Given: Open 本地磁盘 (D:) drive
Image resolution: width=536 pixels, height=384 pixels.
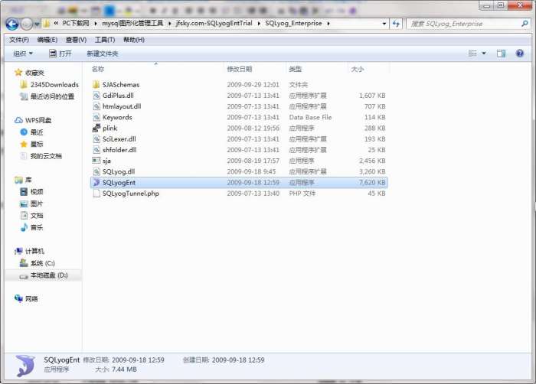Looking at the screenshot, I should pyautogui.click(x=44, y=275).
